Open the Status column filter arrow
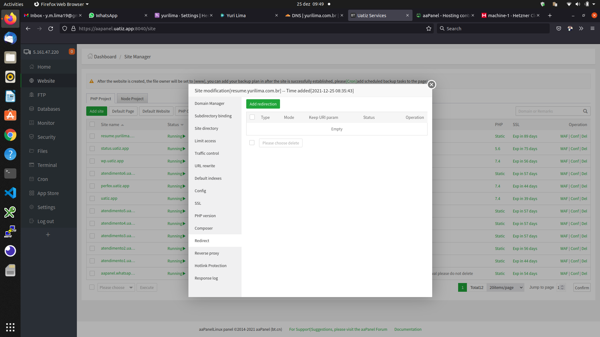This screenshot has width=600, height=337. click(182, 125)
